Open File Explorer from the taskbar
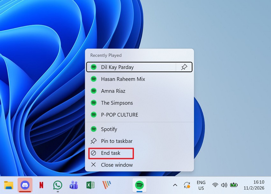This screenshot has height=194, width=271. (x=9, y=185)
